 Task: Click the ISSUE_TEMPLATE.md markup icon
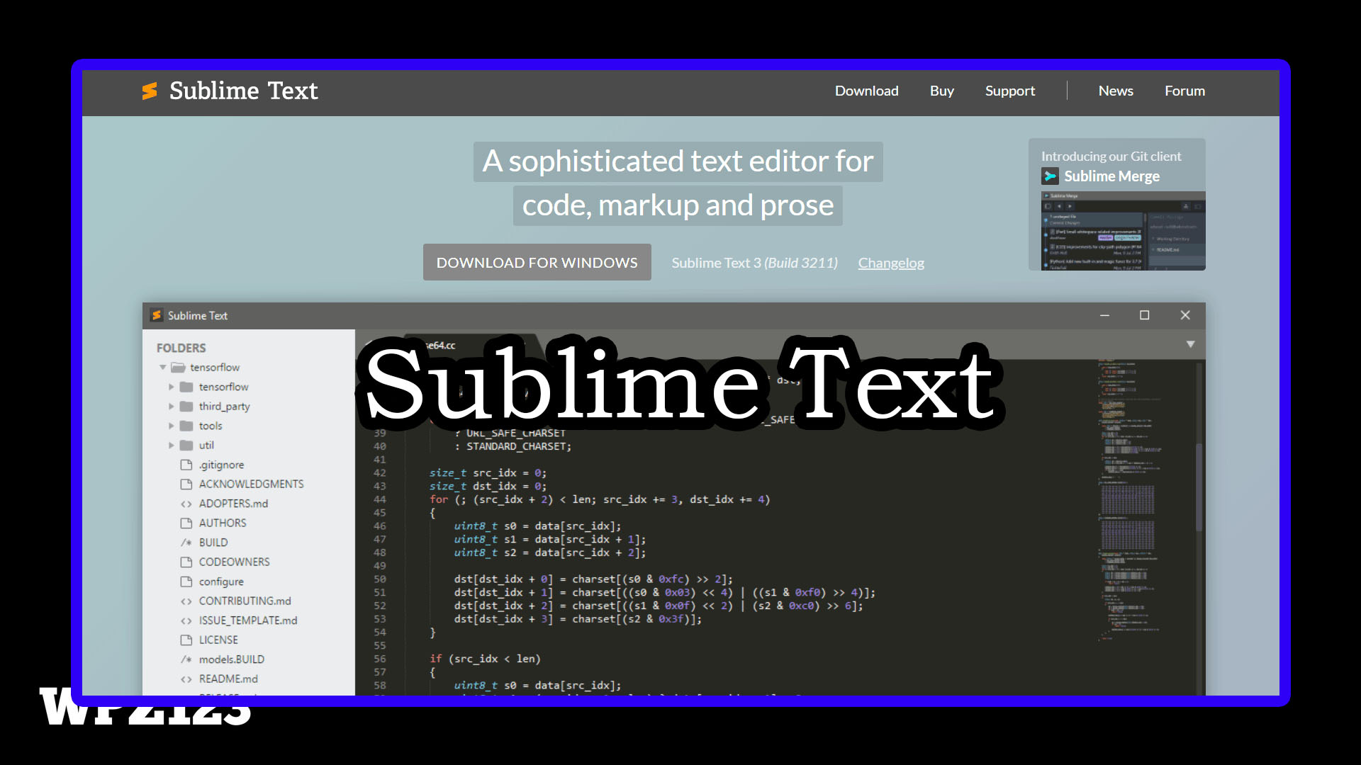186,620
